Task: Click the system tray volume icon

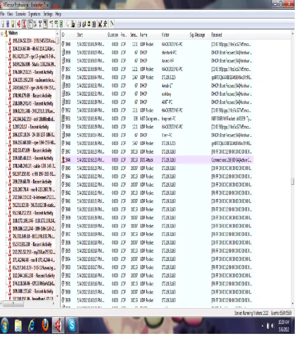Action: pos(273,325)
